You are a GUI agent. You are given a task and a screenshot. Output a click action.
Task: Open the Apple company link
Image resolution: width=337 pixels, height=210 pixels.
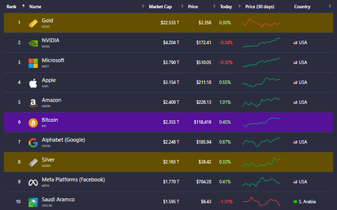[49, 80]
